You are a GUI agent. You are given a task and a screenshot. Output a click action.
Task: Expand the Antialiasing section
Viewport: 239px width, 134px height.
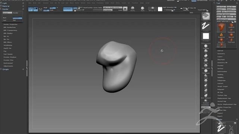(8, 45)
